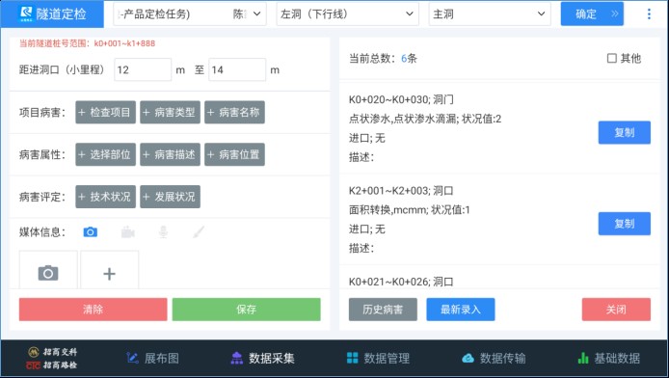Click the 最新录入 button
This screenshot has height=378, width=669.
461,310
